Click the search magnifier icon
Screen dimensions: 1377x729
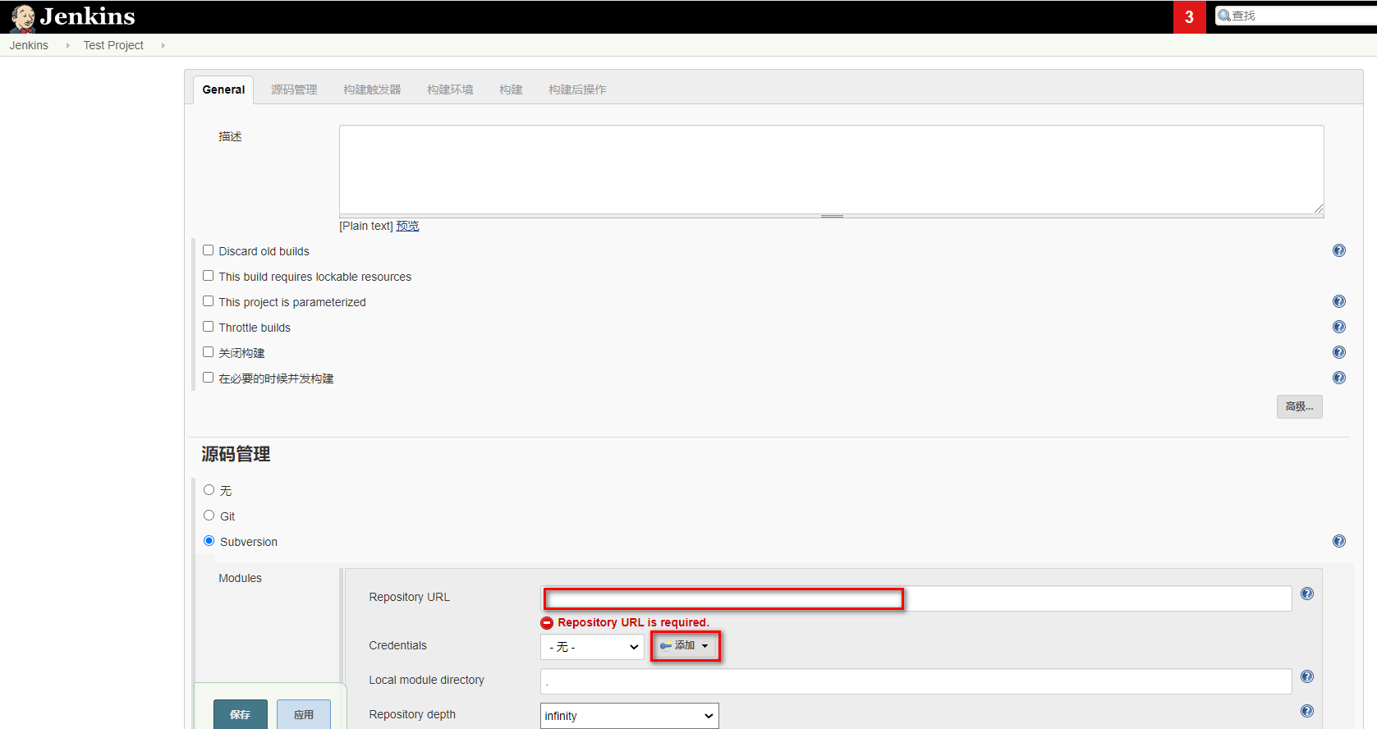(x=1224, y=16)
